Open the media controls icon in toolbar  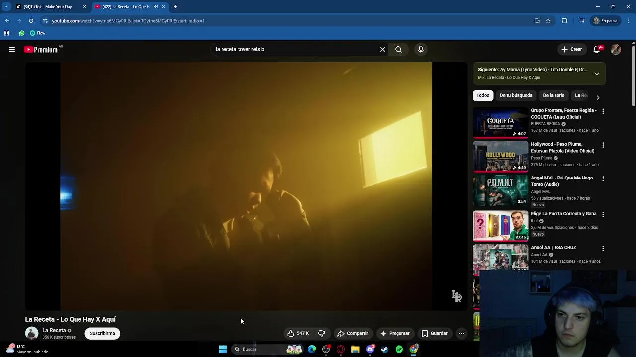(x=582, y=21)
